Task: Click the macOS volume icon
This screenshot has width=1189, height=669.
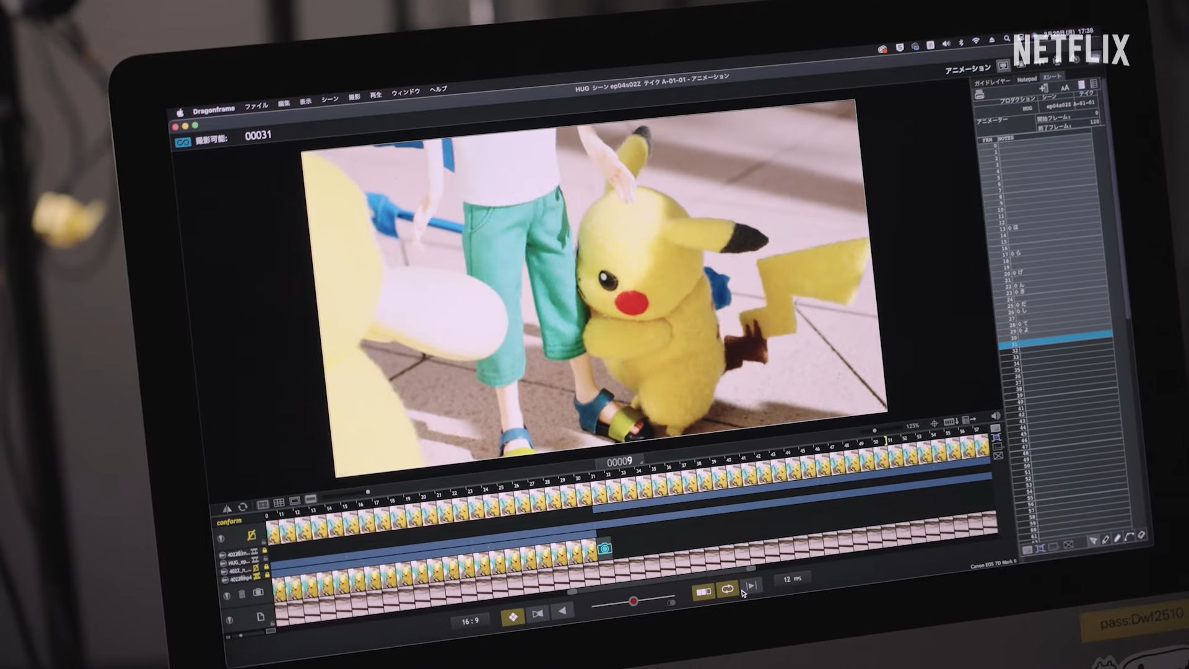Action: [946, 43]
